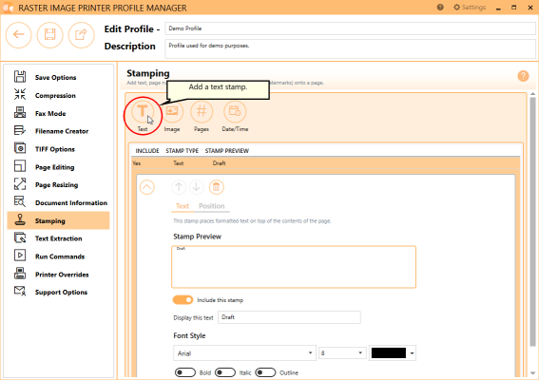Open the font color dropdown arrow
The image size is (539, 380).
pos(412,353)
